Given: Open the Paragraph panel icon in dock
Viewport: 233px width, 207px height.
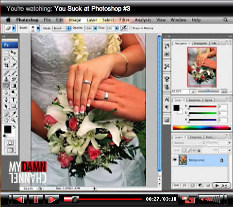Looking at the screenshot, I should (x=166, y=107).
